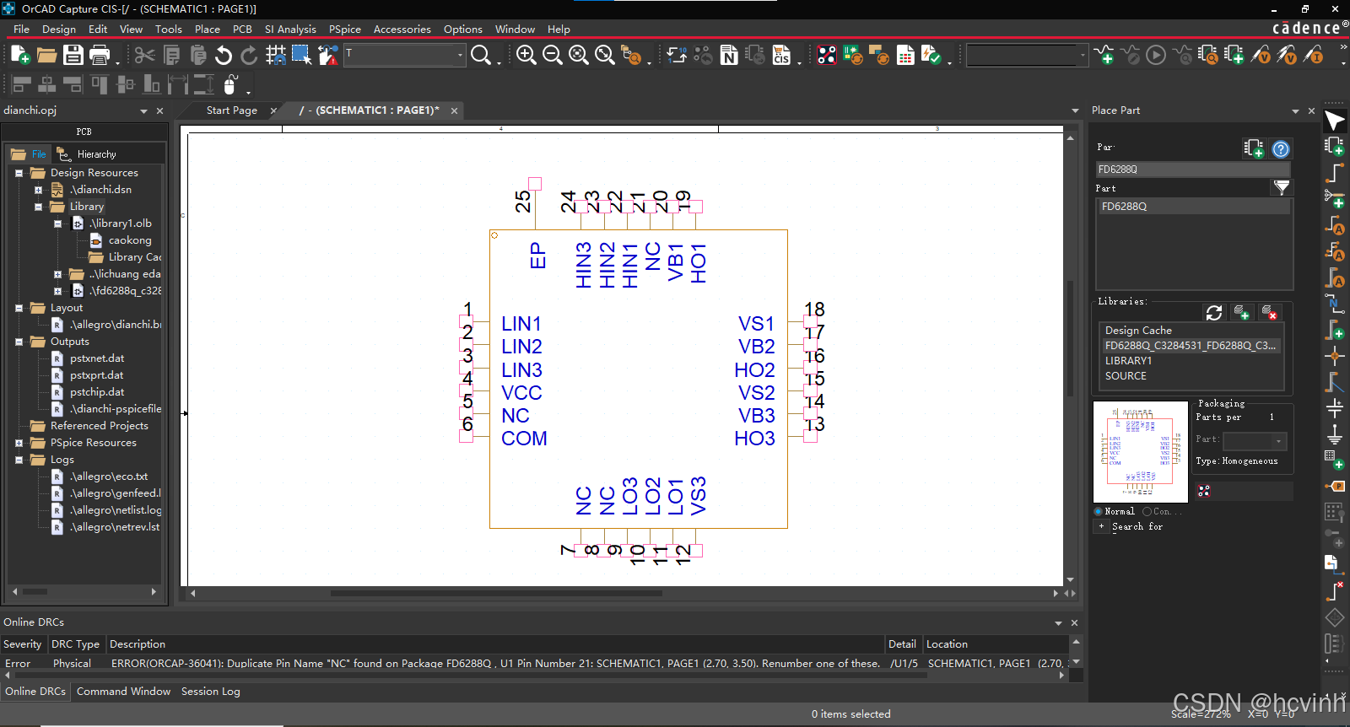Open the SI Analysis menu
This screenshot has width=1350, height=727.
coord(290,29)
